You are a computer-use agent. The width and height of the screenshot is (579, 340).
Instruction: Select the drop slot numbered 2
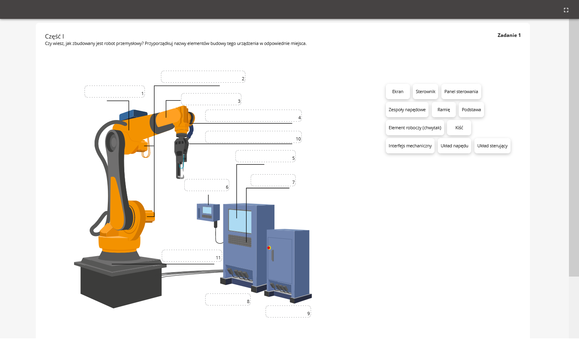point(203,77)
